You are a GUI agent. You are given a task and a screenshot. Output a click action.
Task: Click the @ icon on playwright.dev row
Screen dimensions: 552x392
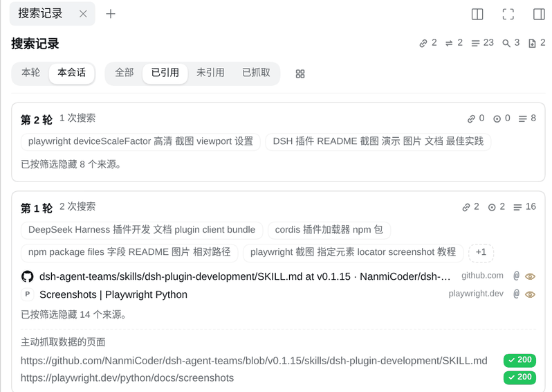(x=516, y=294)
